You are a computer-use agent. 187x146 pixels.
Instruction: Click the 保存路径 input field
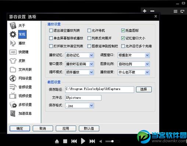pos(100,90)
